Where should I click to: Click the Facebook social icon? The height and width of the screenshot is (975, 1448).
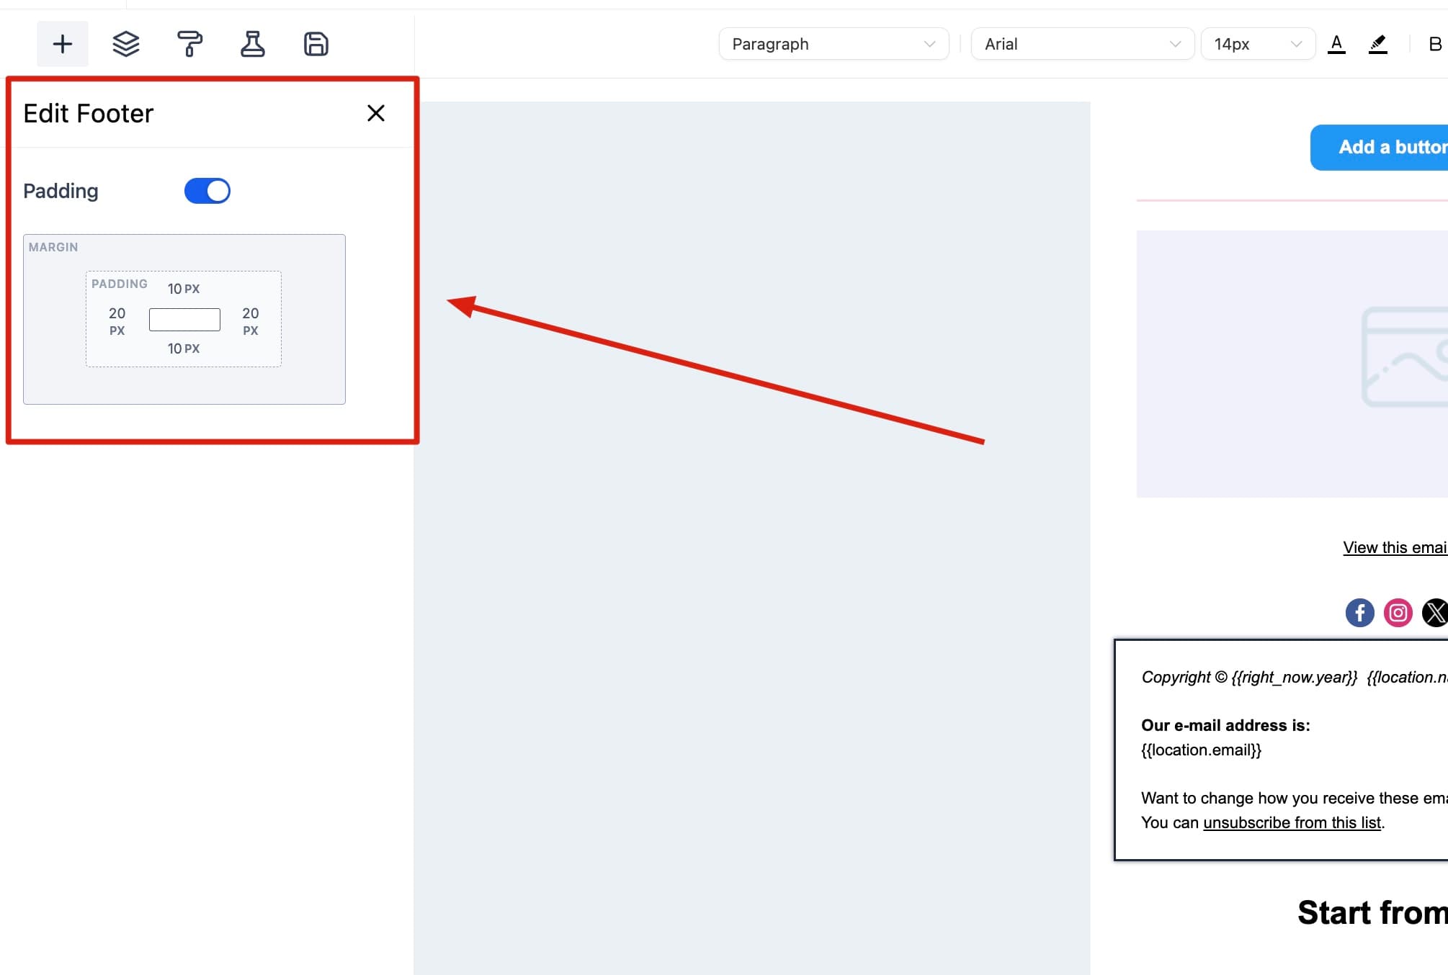click(x=1359, y=613)
